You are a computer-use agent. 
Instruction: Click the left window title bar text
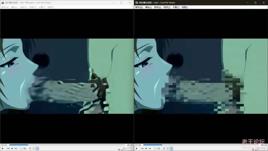pos(28,3)
